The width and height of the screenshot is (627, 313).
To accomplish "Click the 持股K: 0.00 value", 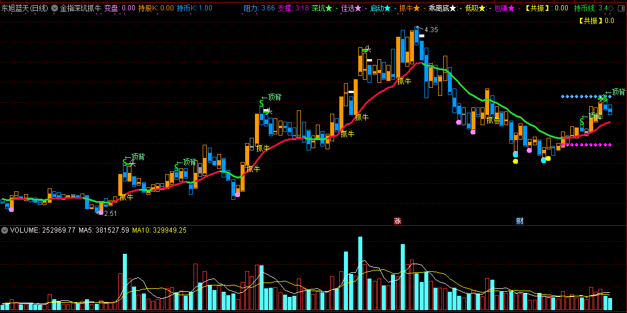I will point(156,8).
